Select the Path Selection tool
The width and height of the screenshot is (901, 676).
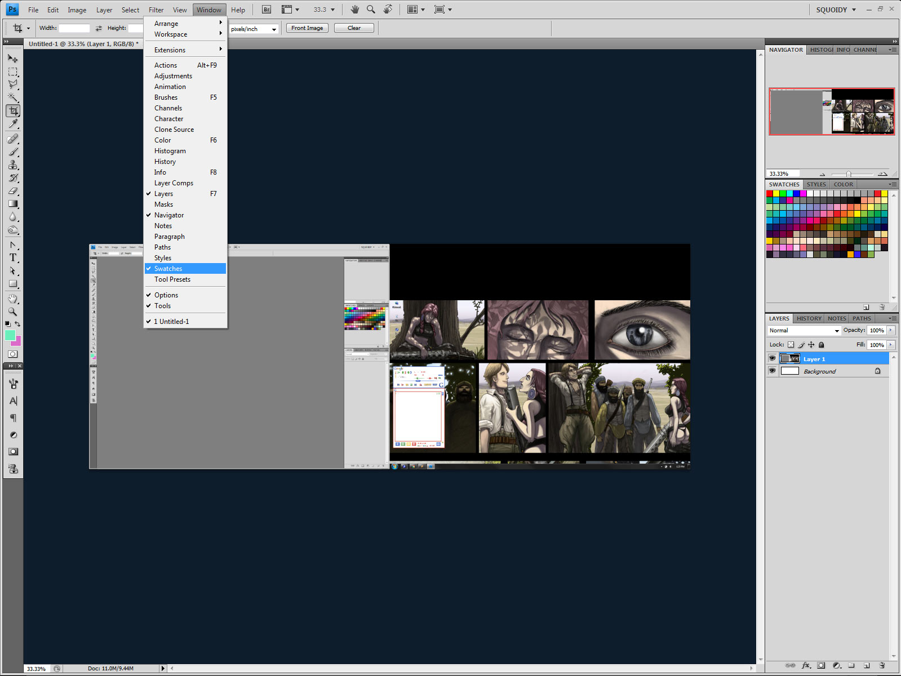pos(13,271)
